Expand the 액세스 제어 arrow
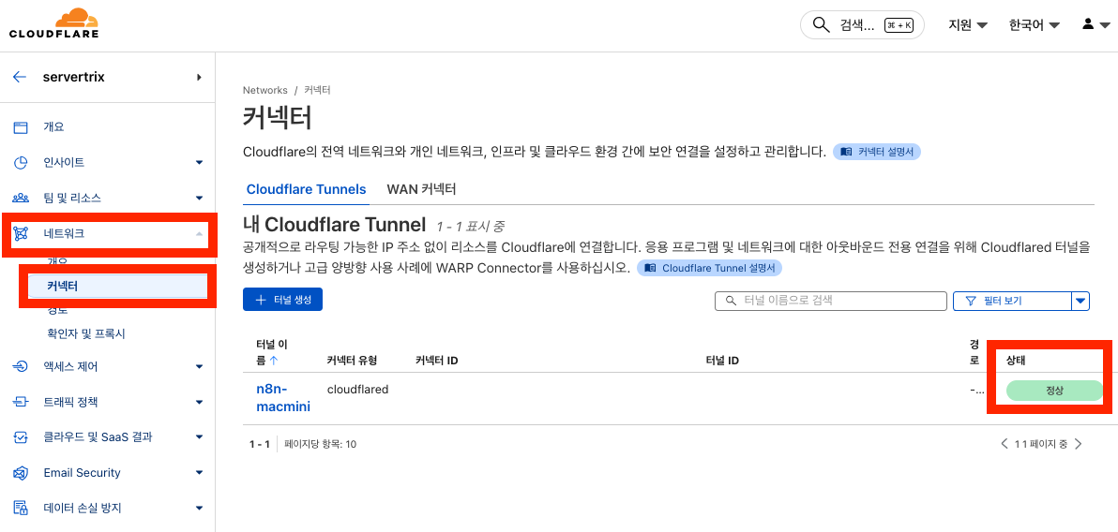 200,367
